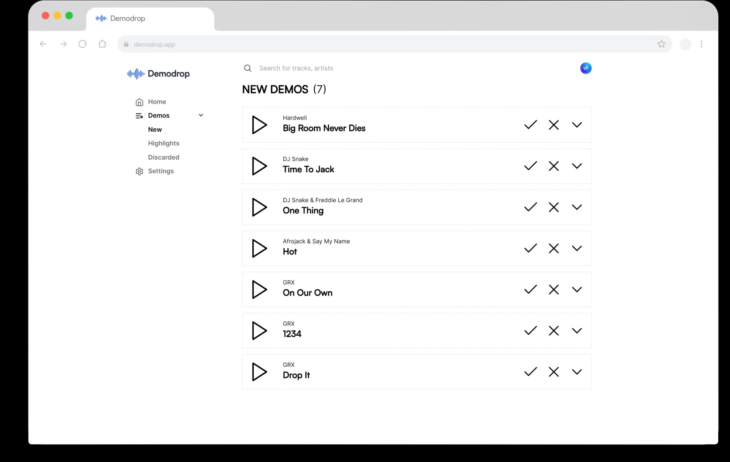Approve the Hardwell demo with the checkmark

[x=530, y=125]
